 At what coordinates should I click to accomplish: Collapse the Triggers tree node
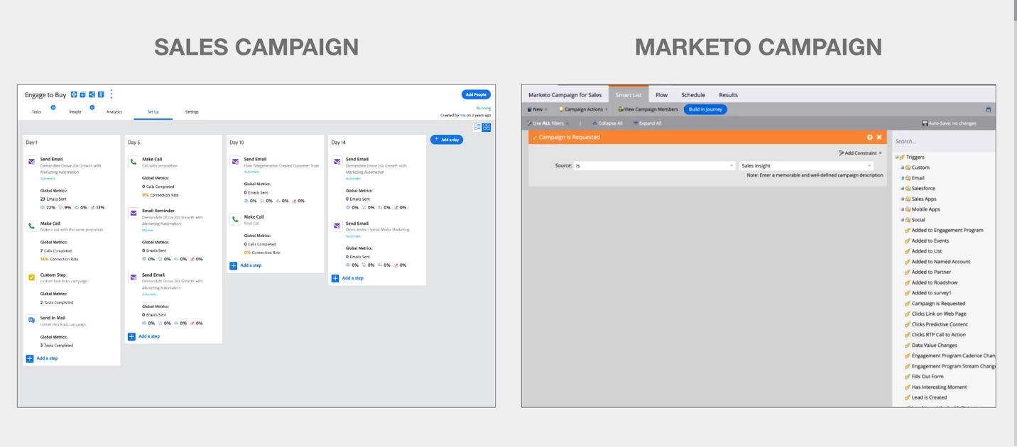(x=897, y=157)
